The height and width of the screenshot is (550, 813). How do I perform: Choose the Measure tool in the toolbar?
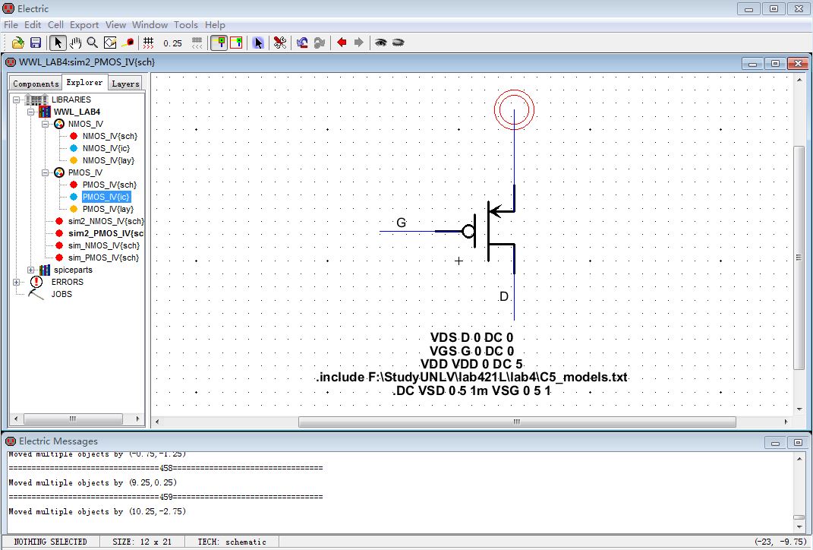pos(128,43)
